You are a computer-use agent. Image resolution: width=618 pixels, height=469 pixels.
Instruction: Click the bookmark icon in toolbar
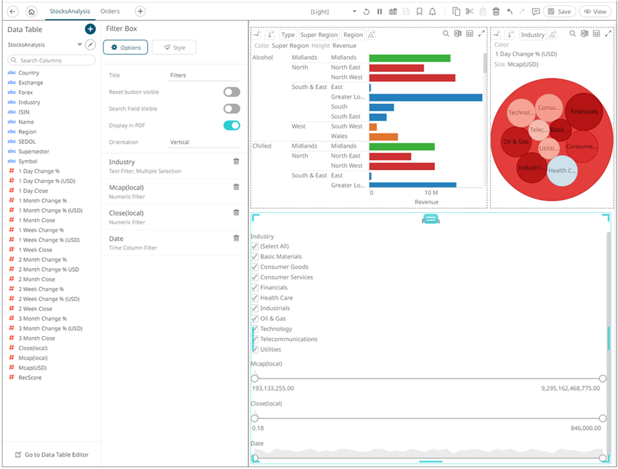tap(419, 12)
